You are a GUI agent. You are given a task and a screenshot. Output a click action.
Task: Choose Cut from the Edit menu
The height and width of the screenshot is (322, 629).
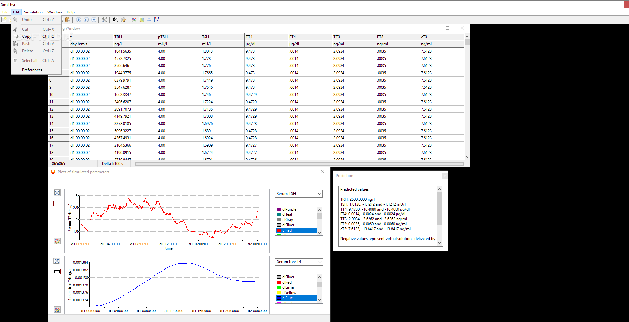coord(36,29)
